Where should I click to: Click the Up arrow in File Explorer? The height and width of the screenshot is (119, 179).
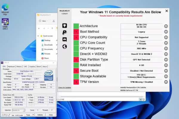(52, 28)
